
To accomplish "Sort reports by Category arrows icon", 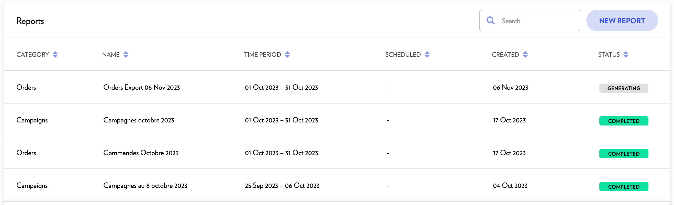I will [55, 54].
